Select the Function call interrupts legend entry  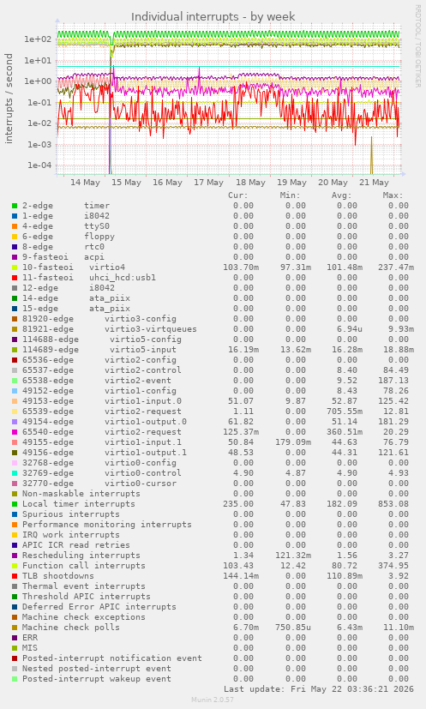[x=84, y=566]
